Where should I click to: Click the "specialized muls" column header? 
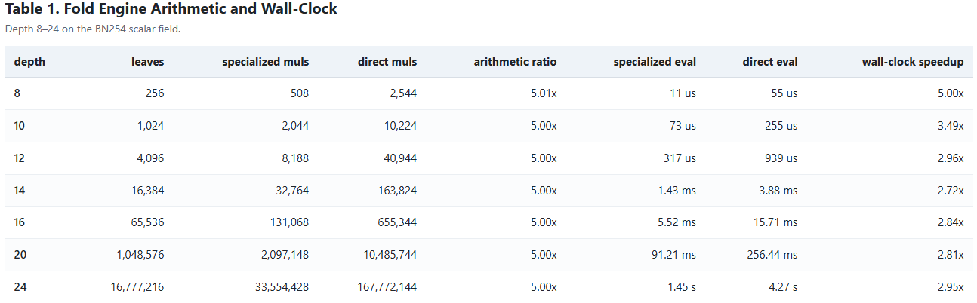pos(265,62)
